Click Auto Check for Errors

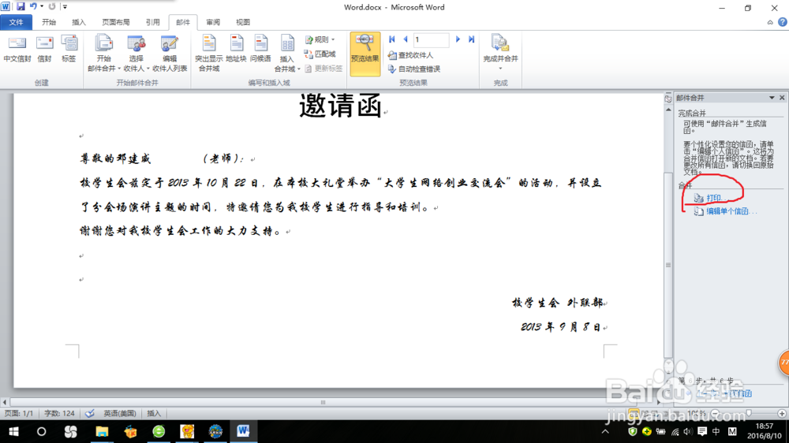tap(414, 69)
